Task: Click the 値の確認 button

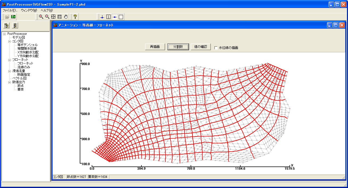Action: coord(200,47)
